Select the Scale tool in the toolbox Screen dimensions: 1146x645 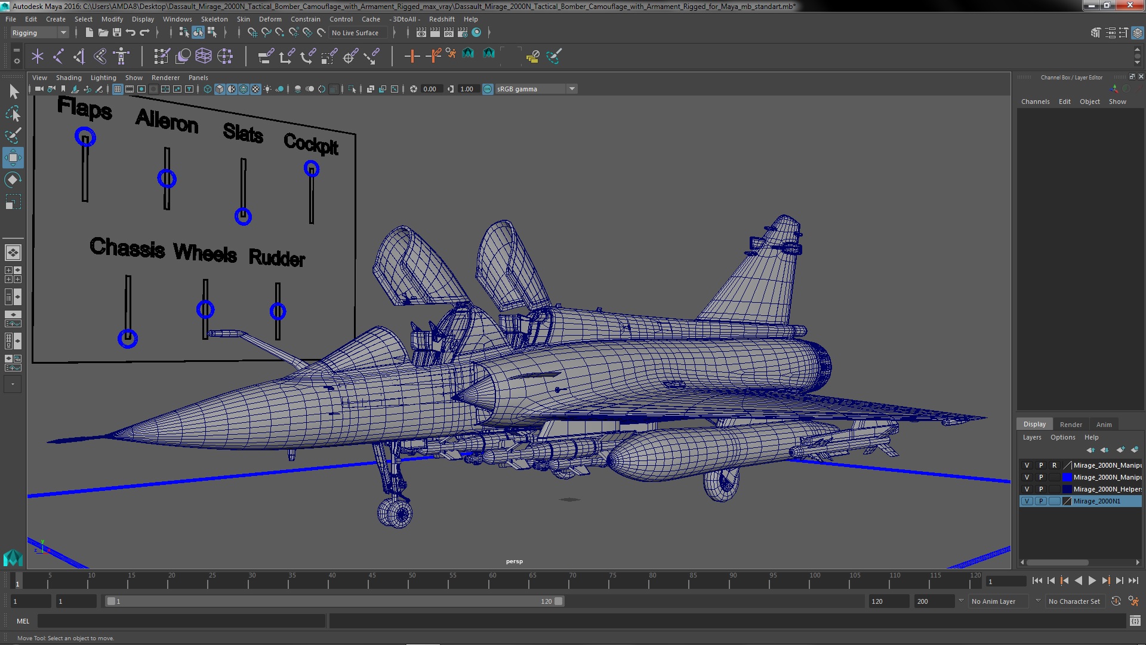(x=13, y=202)
